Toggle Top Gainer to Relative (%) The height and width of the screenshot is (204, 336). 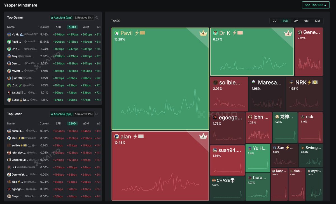click(83, 18)
